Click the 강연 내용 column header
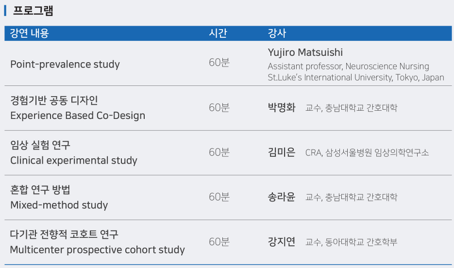The height and width of the screenshot is (268, 454). pos(30,33)
